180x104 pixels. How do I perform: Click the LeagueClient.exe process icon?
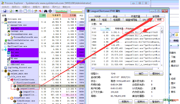tap(15, 86)
